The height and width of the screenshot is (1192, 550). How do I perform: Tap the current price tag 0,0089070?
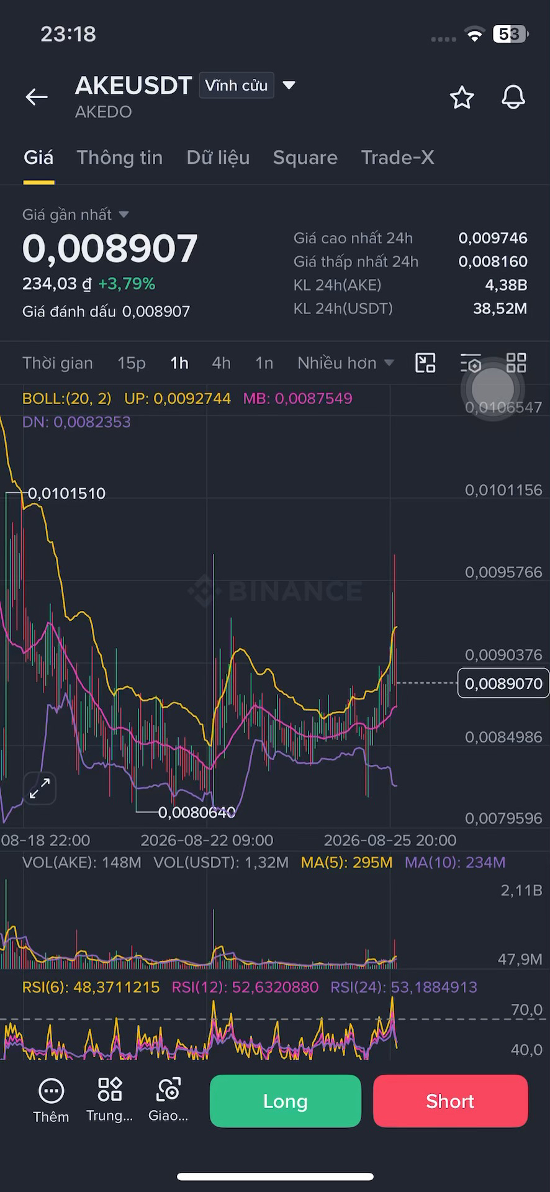503,683
